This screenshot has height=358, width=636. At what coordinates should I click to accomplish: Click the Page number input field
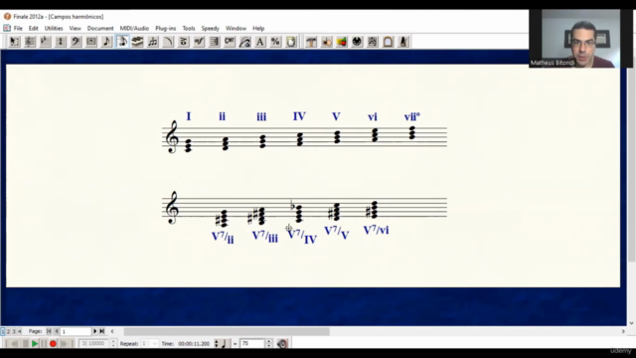click(76, 331)
